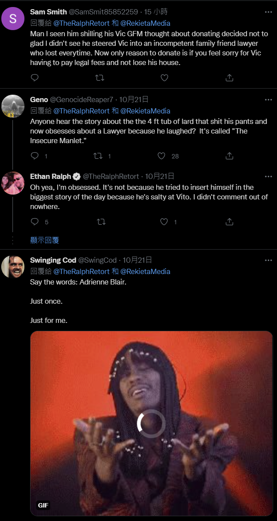
Task: Open more options for Sam Smith's tweet
Action: 268,12
